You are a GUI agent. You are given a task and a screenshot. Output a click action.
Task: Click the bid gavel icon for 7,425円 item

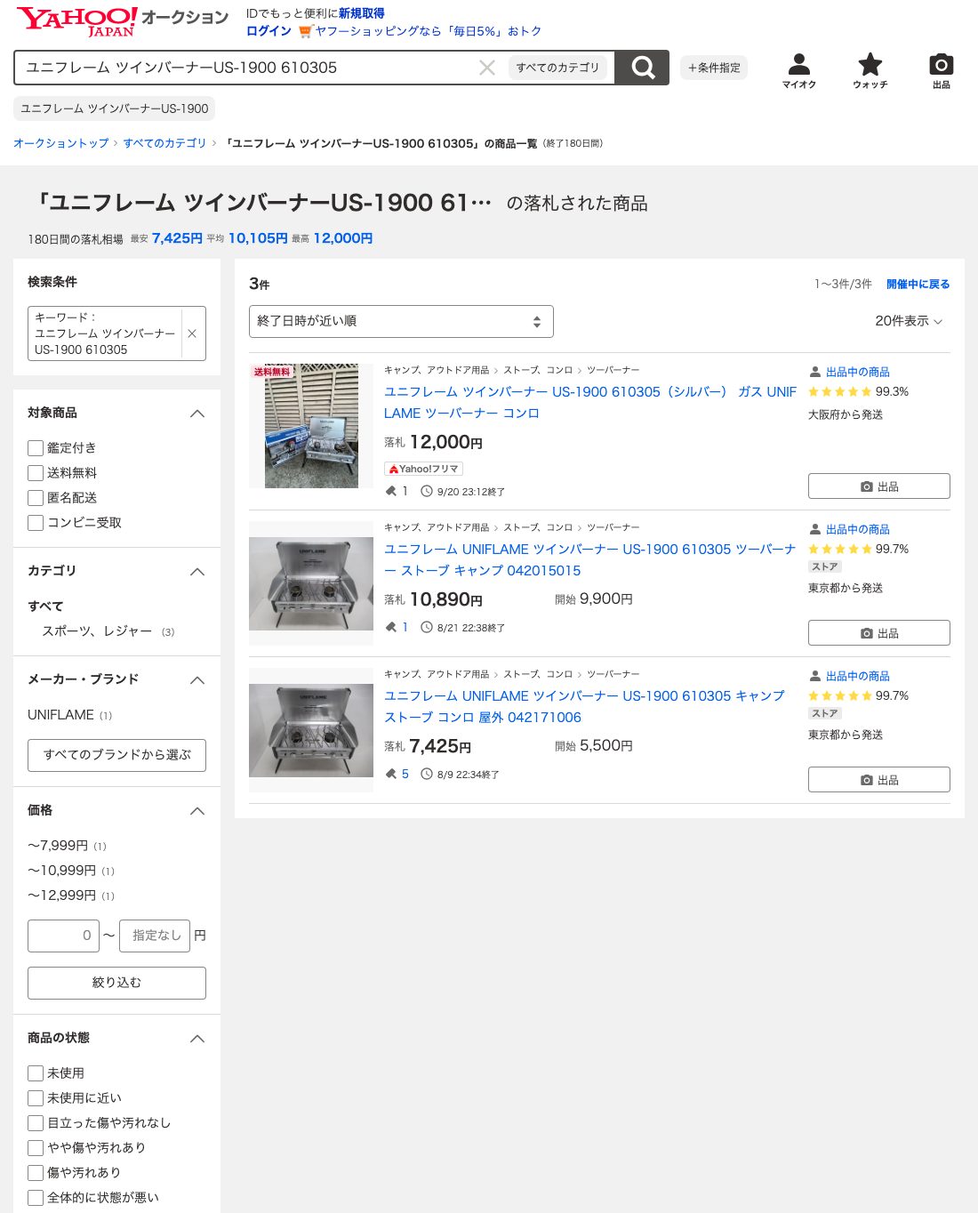click(390, 774)
